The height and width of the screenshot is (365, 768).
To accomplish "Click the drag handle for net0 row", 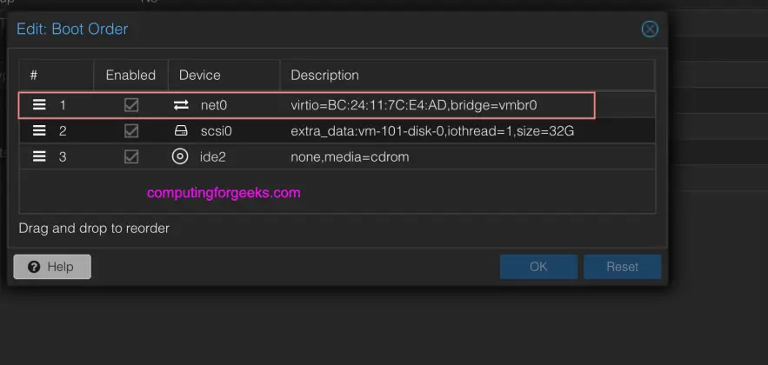I will tap(39, 105).
